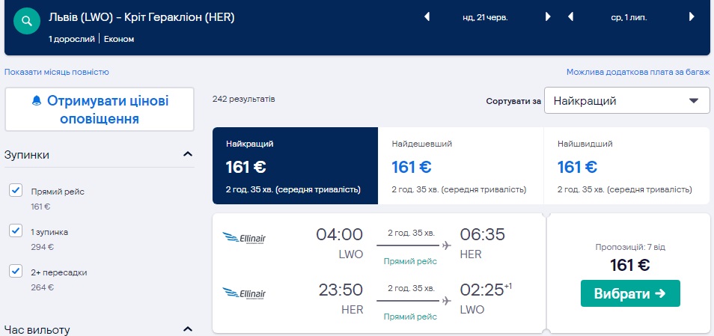
Task: Uncheck the 2+ пересадки checkbox
Action: (16, 272)
